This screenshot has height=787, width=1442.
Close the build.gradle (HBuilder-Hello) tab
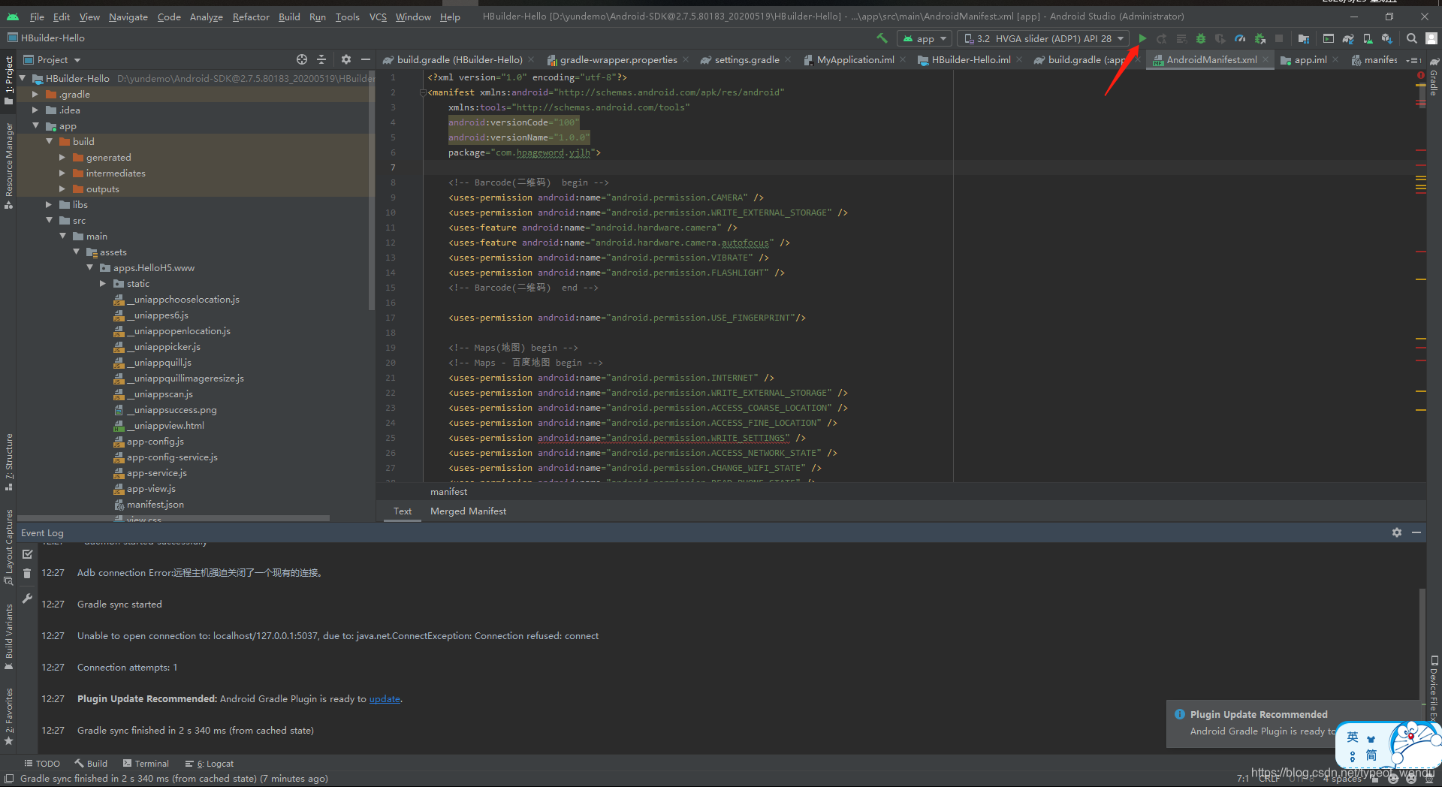click(531, 59)
